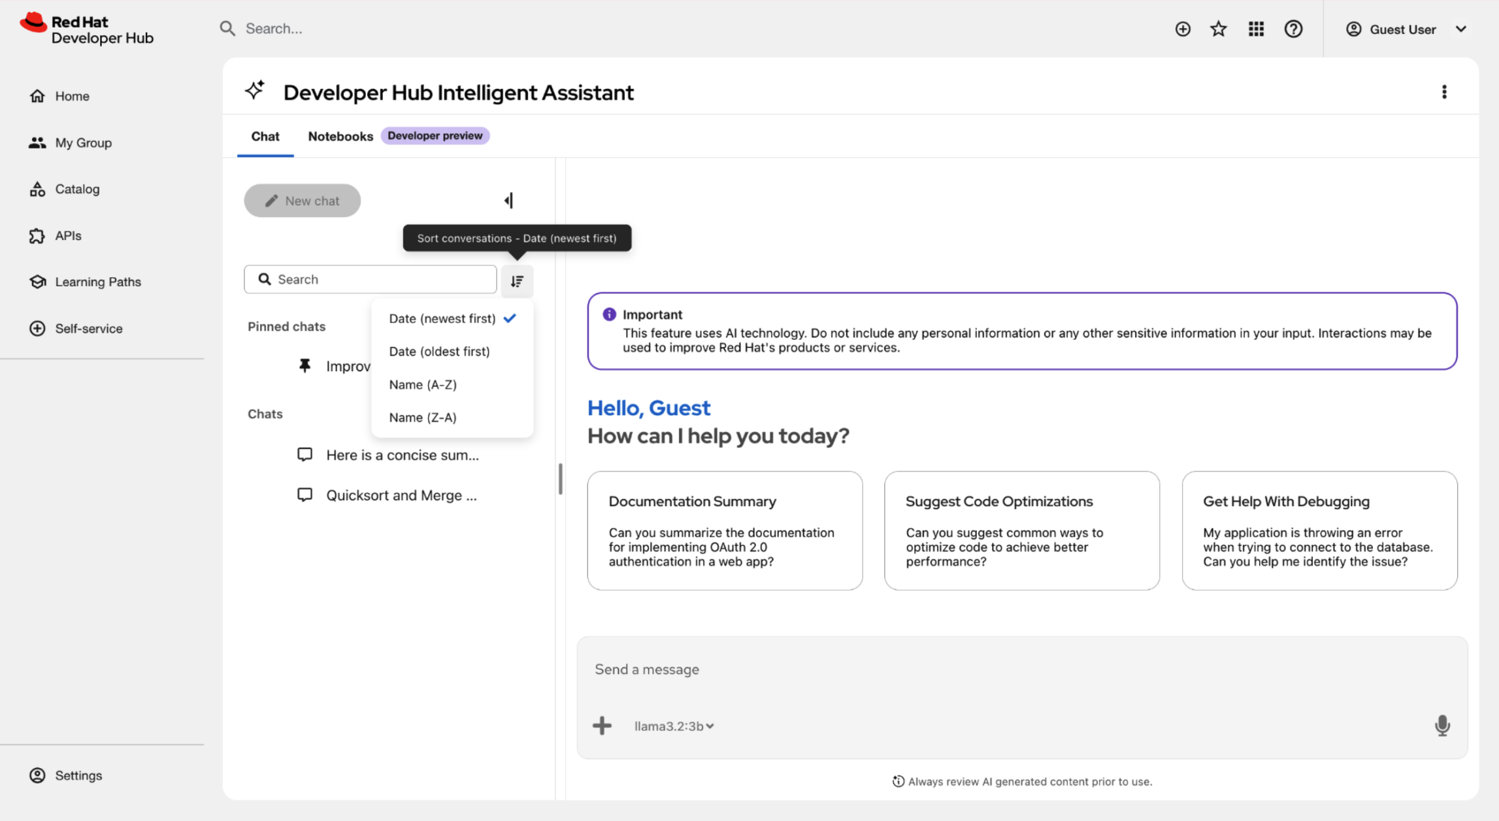This screenshot has width=1499, height=821.
Task: Click the microphone voice input icon
Action: pos(1442,726)
